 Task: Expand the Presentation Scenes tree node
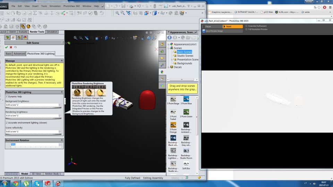point(172,60)
